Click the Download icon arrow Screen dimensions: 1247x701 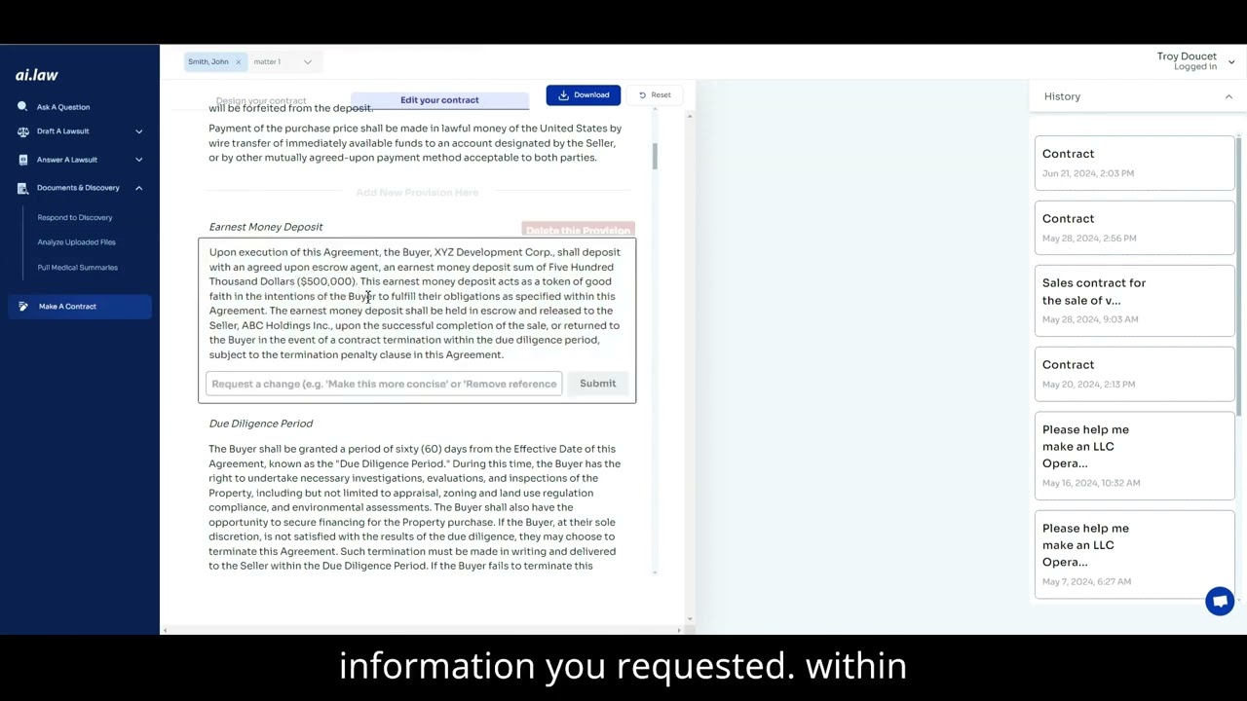tap(563, 94)
